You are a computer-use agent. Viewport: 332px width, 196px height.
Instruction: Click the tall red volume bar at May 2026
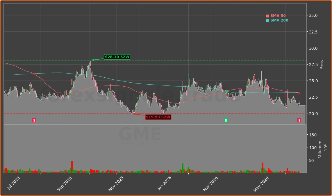pyautogui.click(x=263, y=168)
